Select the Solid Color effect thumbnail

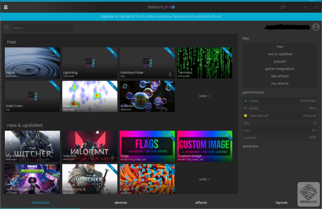(32, 96)
